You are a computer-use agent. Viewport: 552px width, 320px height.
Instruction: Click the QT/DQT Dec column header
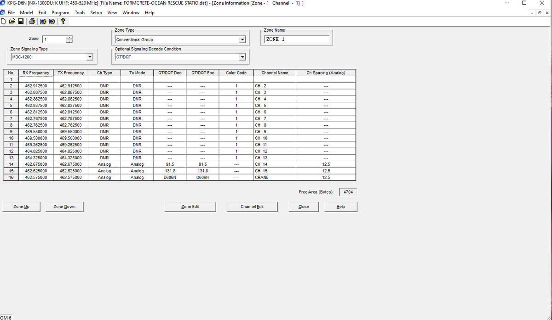pyautogui.click(x=170, y=73)
